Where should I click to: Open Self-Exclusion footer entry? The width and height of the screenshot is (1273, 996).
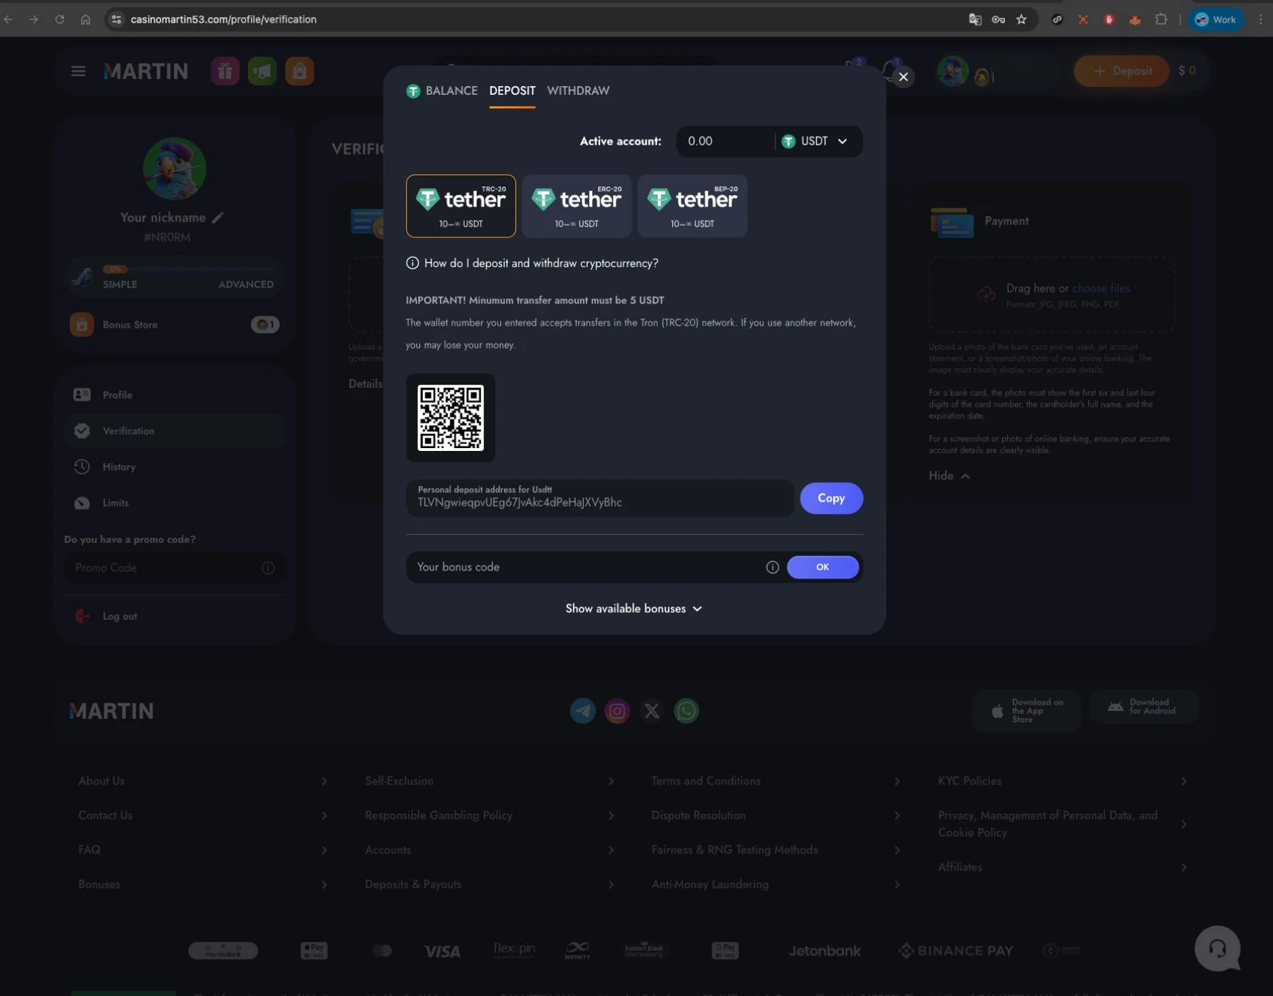[490, 781]
